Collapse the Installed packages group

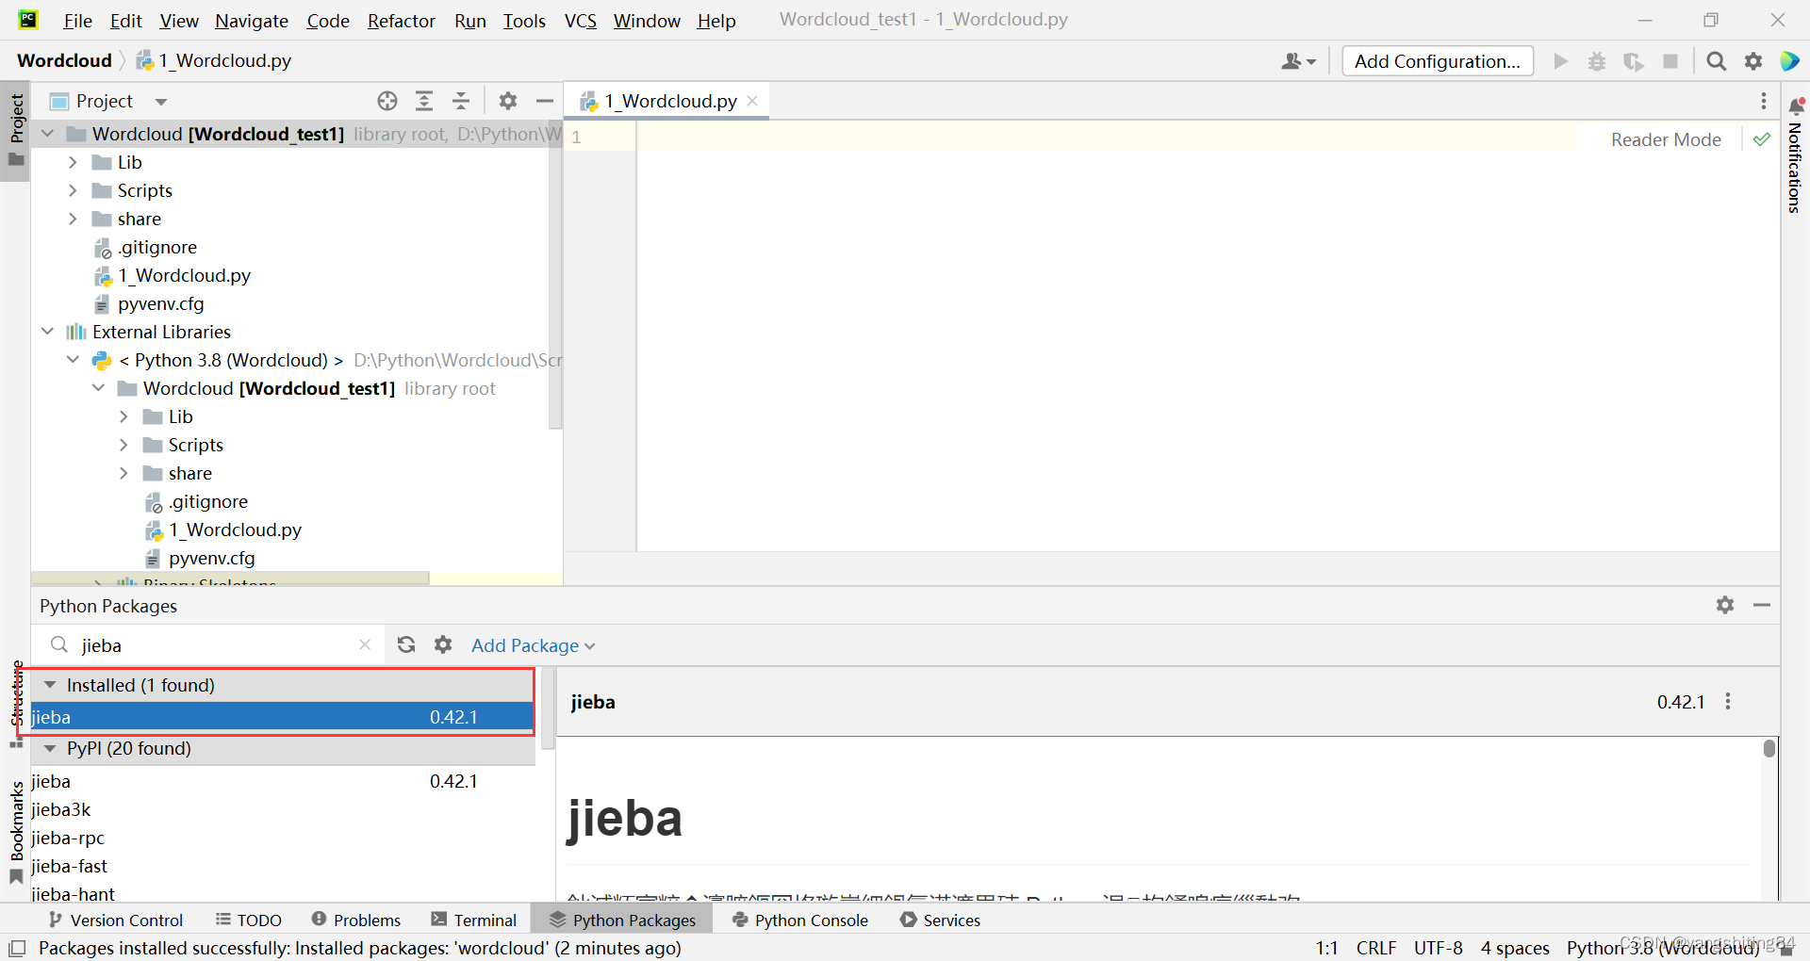point(50,685)
